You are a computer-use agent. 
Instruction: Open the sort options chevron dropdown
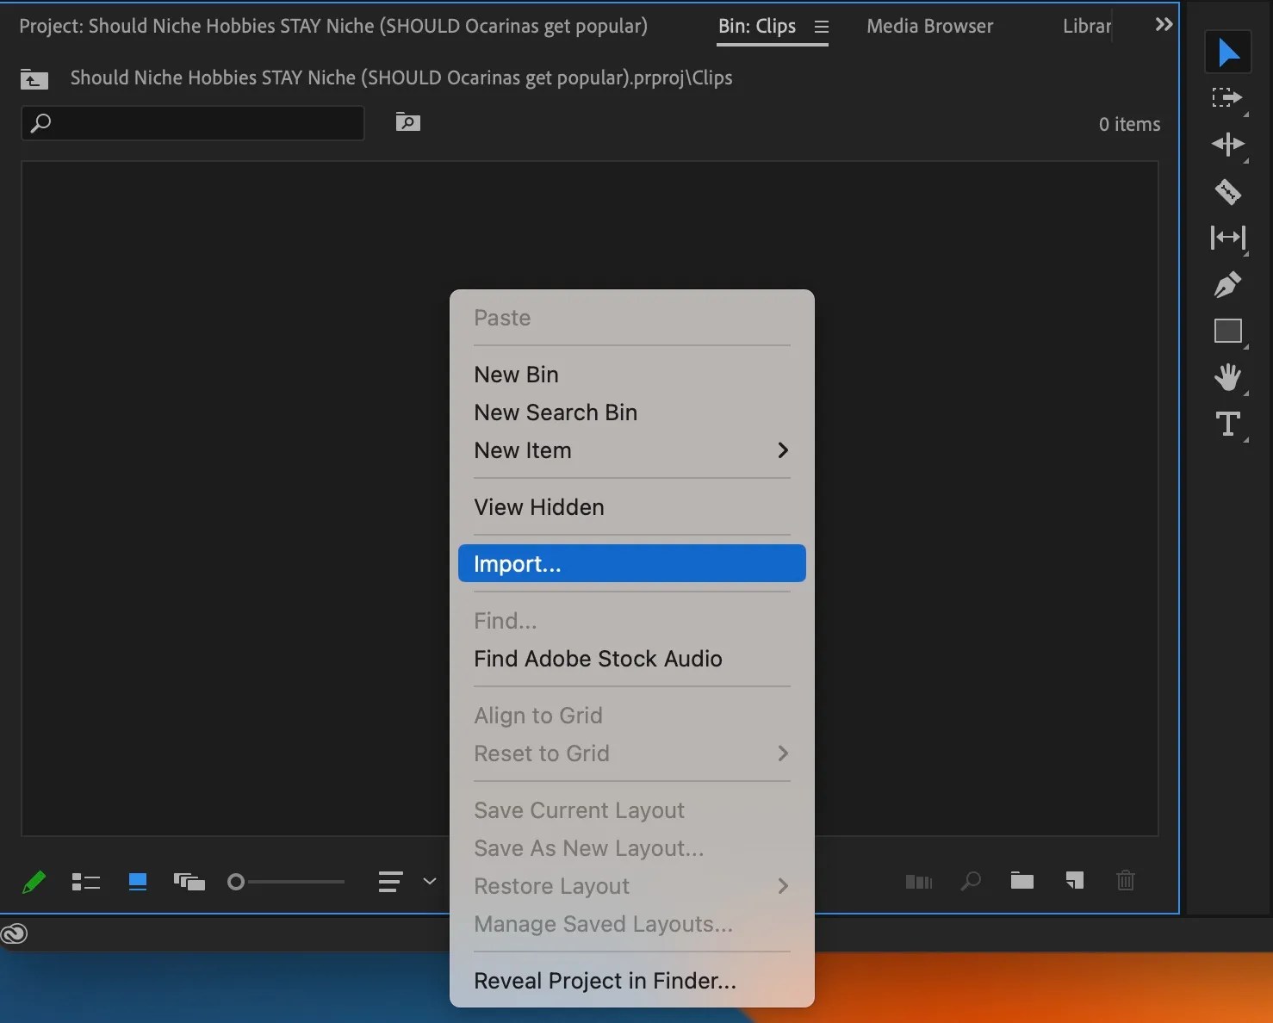(428, 882)
